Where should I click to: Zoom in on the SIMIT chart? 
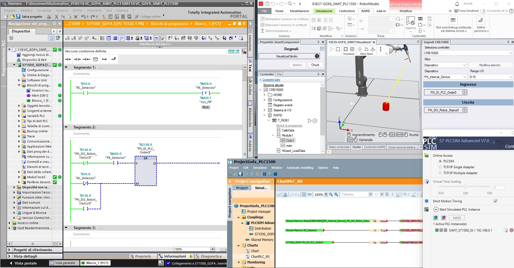click(x=336, y=194)
